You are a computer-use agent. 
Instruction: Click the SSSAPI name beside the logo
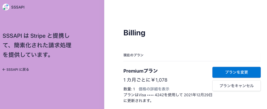[18, 7]
